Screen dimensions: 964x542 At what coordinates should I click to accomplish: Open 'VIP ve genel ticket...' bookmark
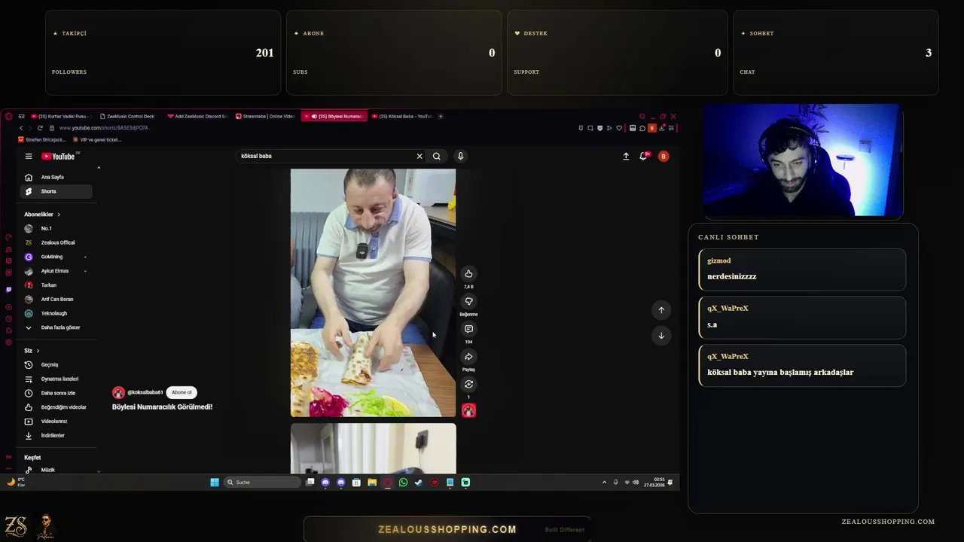click(96, 140)
